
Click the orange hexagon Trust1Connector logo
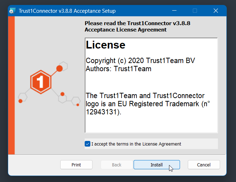point(41,82)
